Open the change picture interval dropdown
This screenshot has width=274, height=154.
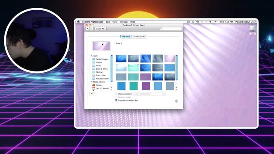[149, 94]
